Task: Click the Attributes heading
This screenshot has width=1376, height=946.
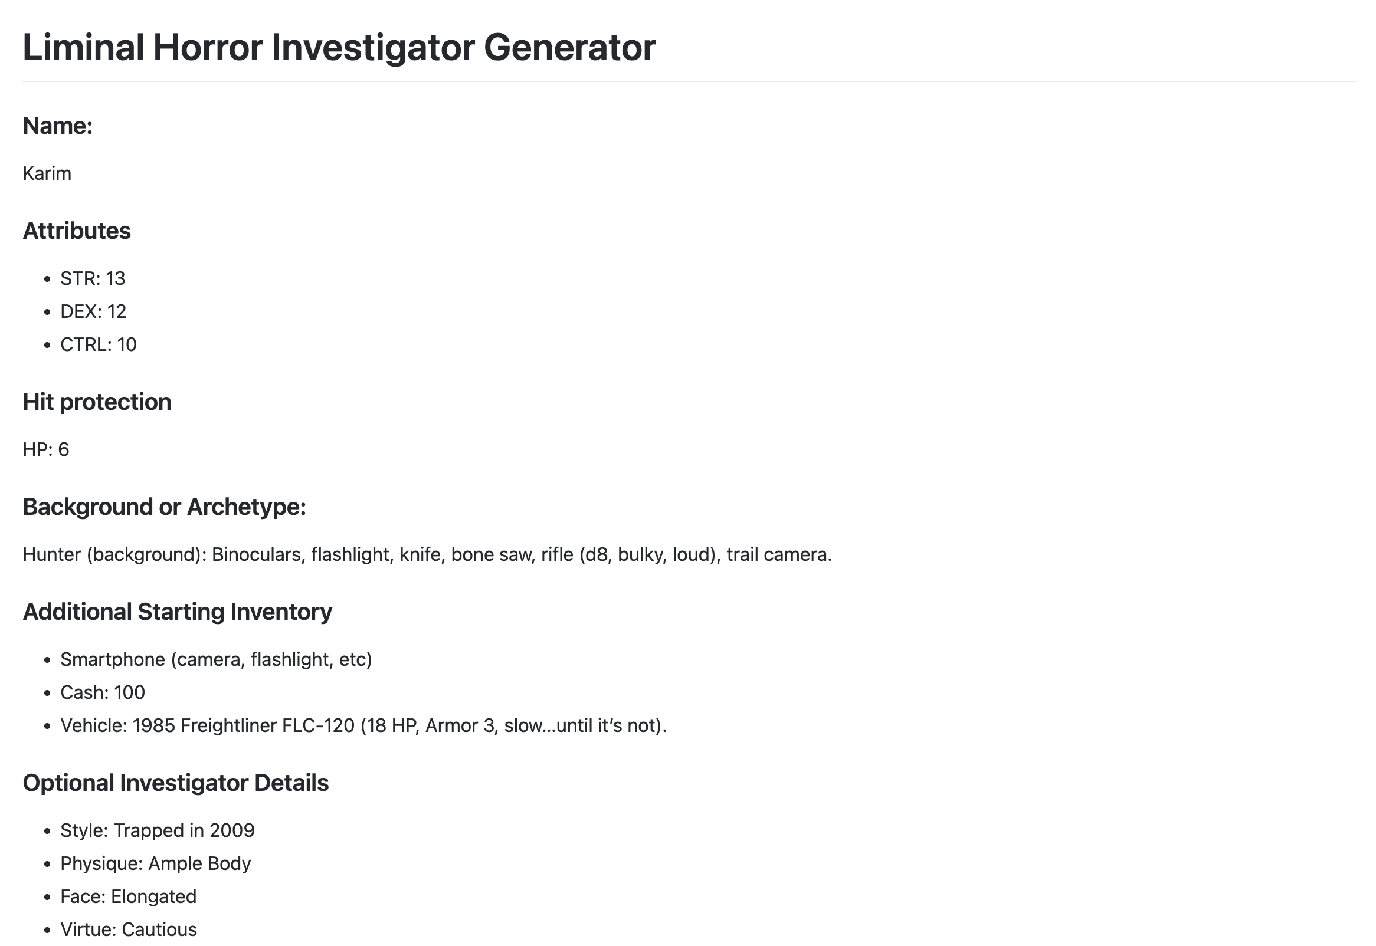Action: [77, 231]
